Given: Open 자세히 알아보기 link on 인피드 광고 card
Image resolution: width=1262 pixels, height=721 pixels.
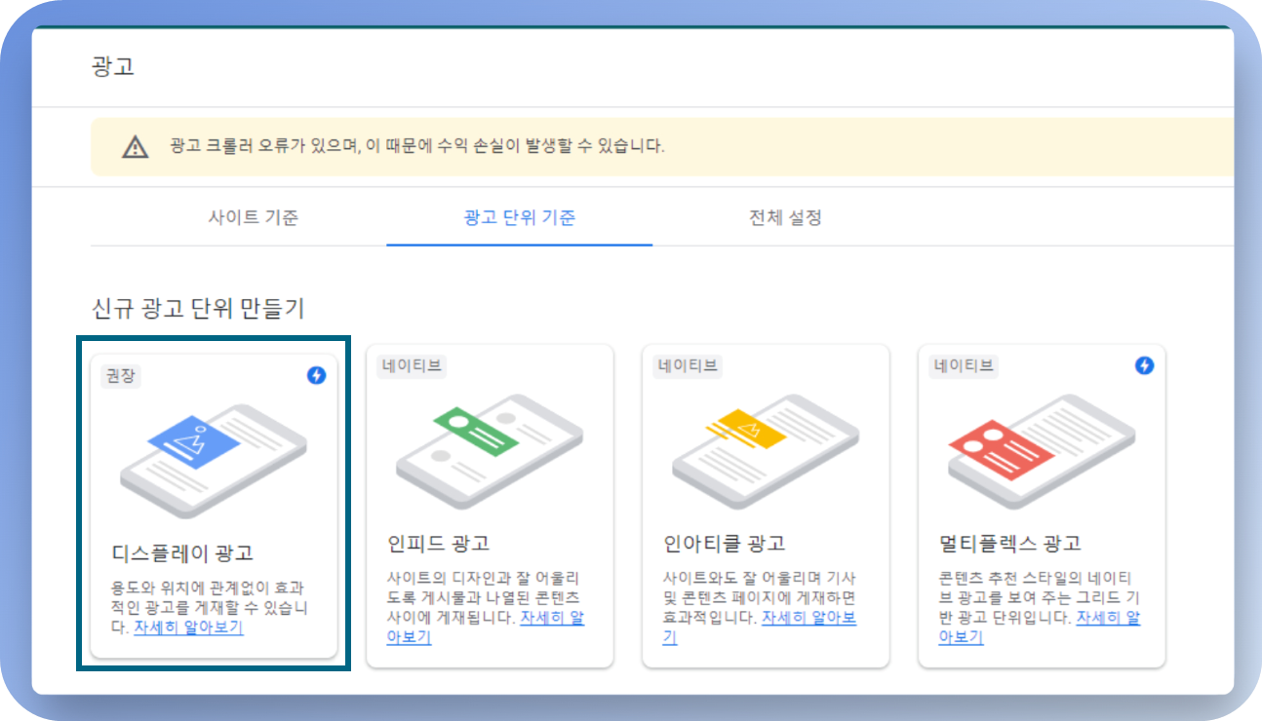Looking at the screenshot, I should point(486,627).
